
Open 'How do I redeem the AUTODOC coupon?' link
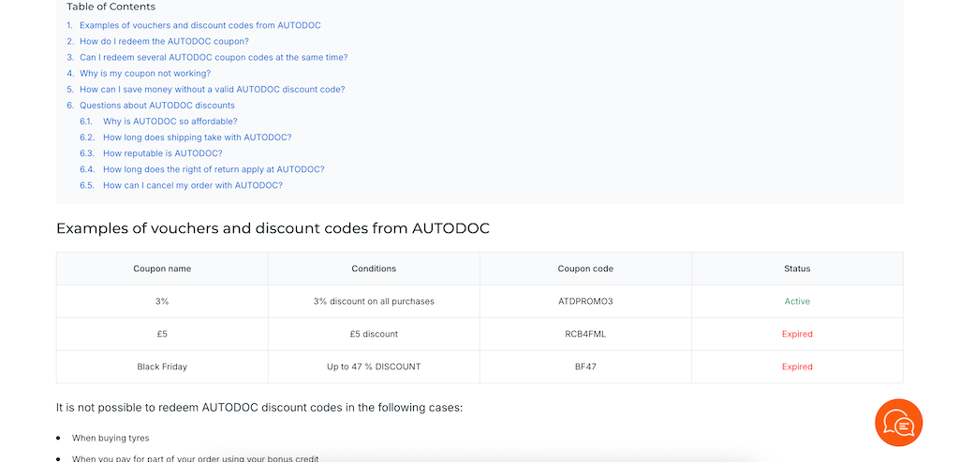click(164, 41)
